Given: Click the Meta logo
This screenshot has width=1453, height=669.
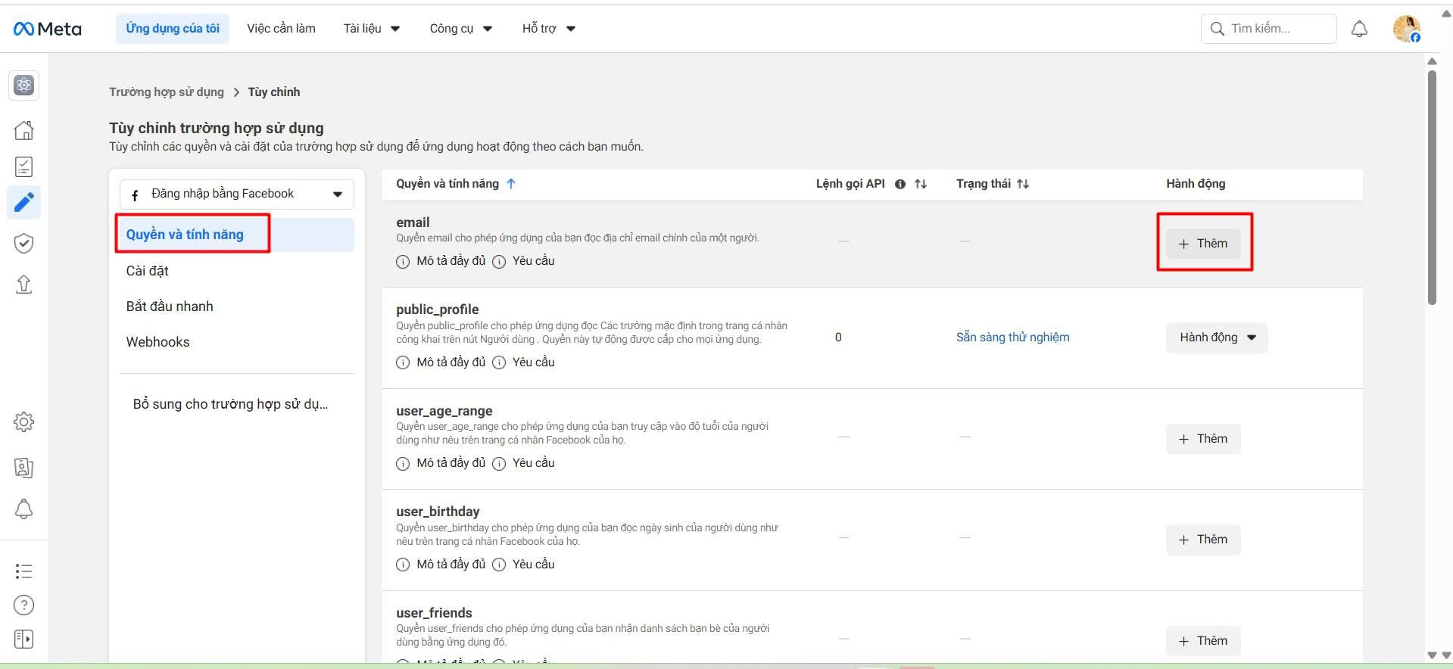Looking at the screenshot, I should [x=47, y=29].
